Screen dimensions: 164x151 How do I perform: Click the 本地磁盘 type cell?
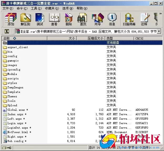tap(113, 43)
